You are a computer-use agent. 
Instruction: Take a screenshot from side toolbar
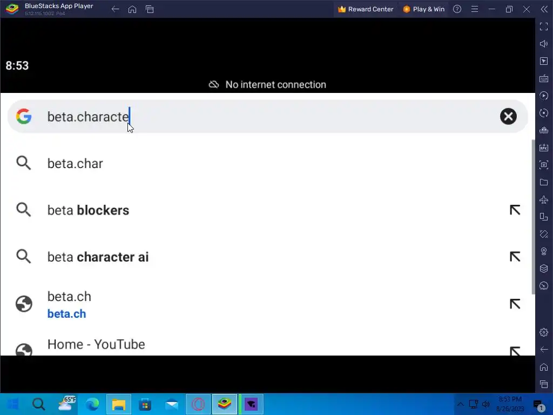(544, 165)
